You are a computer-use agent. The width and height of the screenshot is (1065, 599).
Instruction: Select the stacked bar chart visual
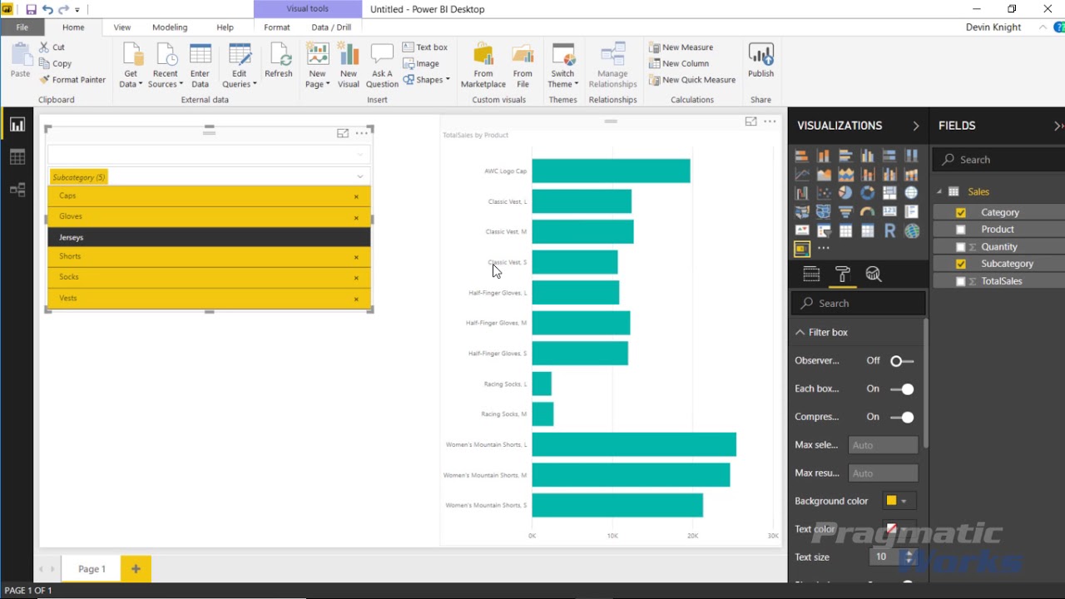pos(802,156)
